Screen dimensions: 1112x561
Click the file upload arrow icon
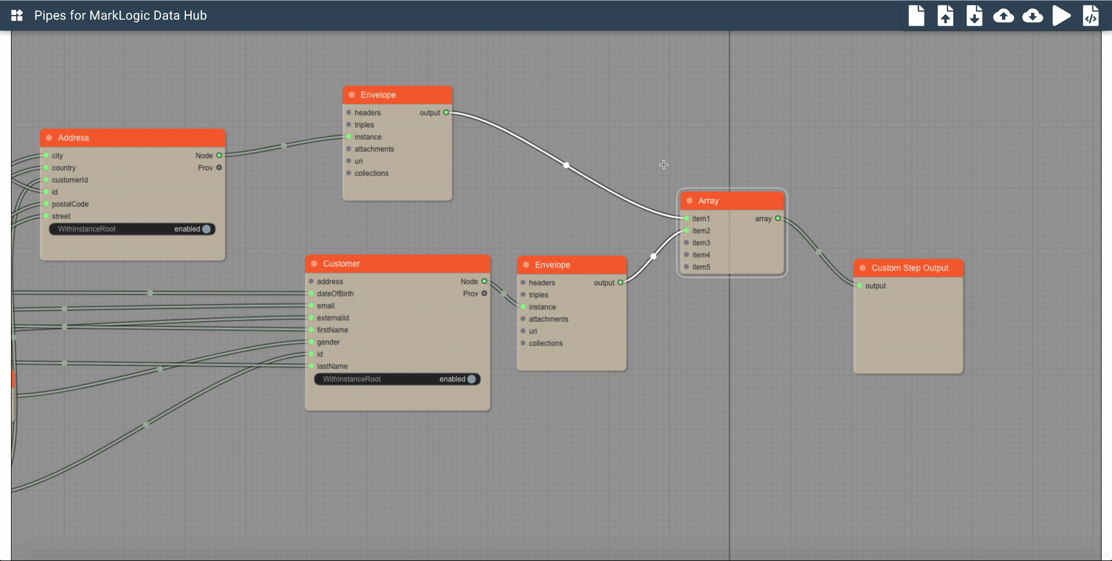point(945,16)
